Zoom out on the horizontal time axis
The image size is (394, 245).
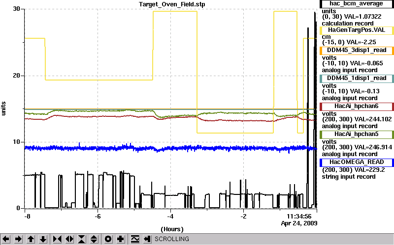point(69,239)
